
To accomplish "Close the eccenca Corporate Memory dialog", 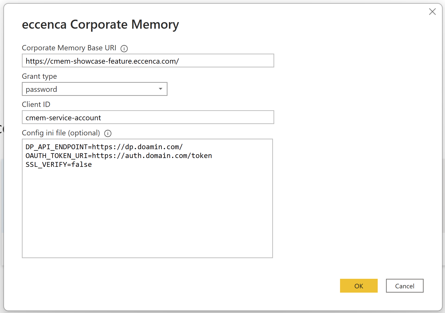I will pyautogui.click(x=432, y=12).
